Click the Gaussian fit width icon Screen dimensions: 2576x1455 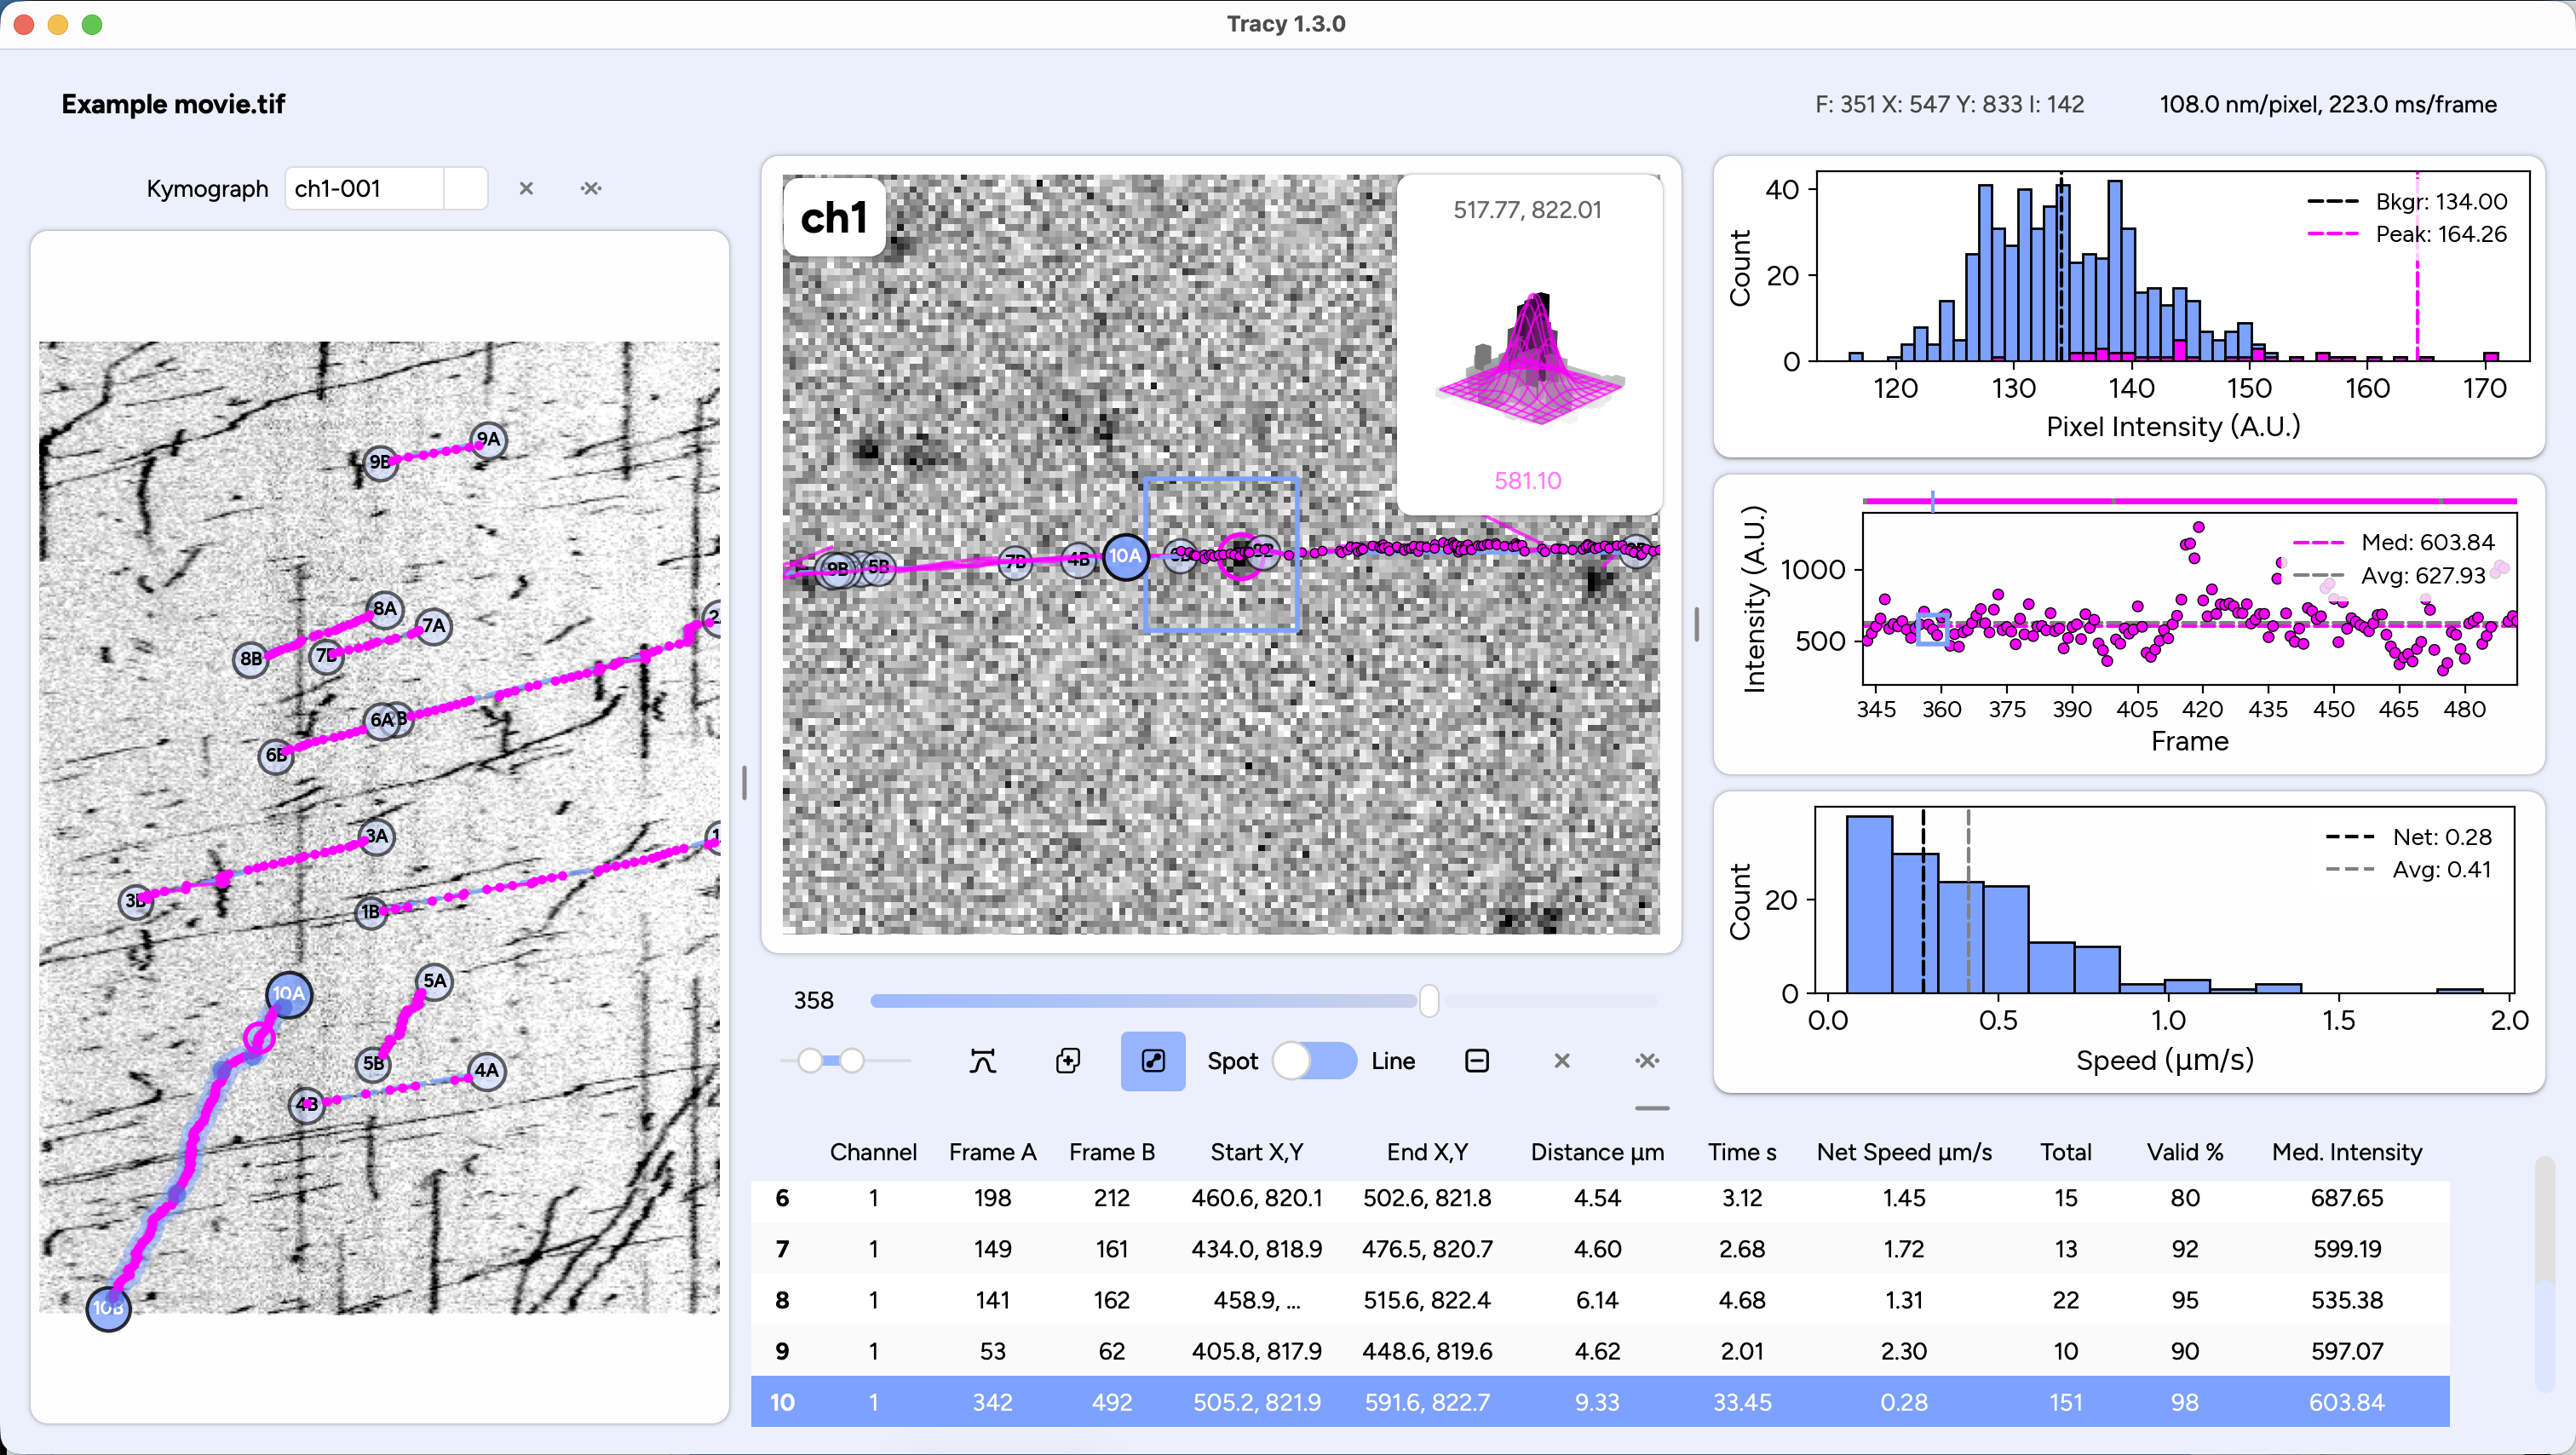[x=982, y=1061]
